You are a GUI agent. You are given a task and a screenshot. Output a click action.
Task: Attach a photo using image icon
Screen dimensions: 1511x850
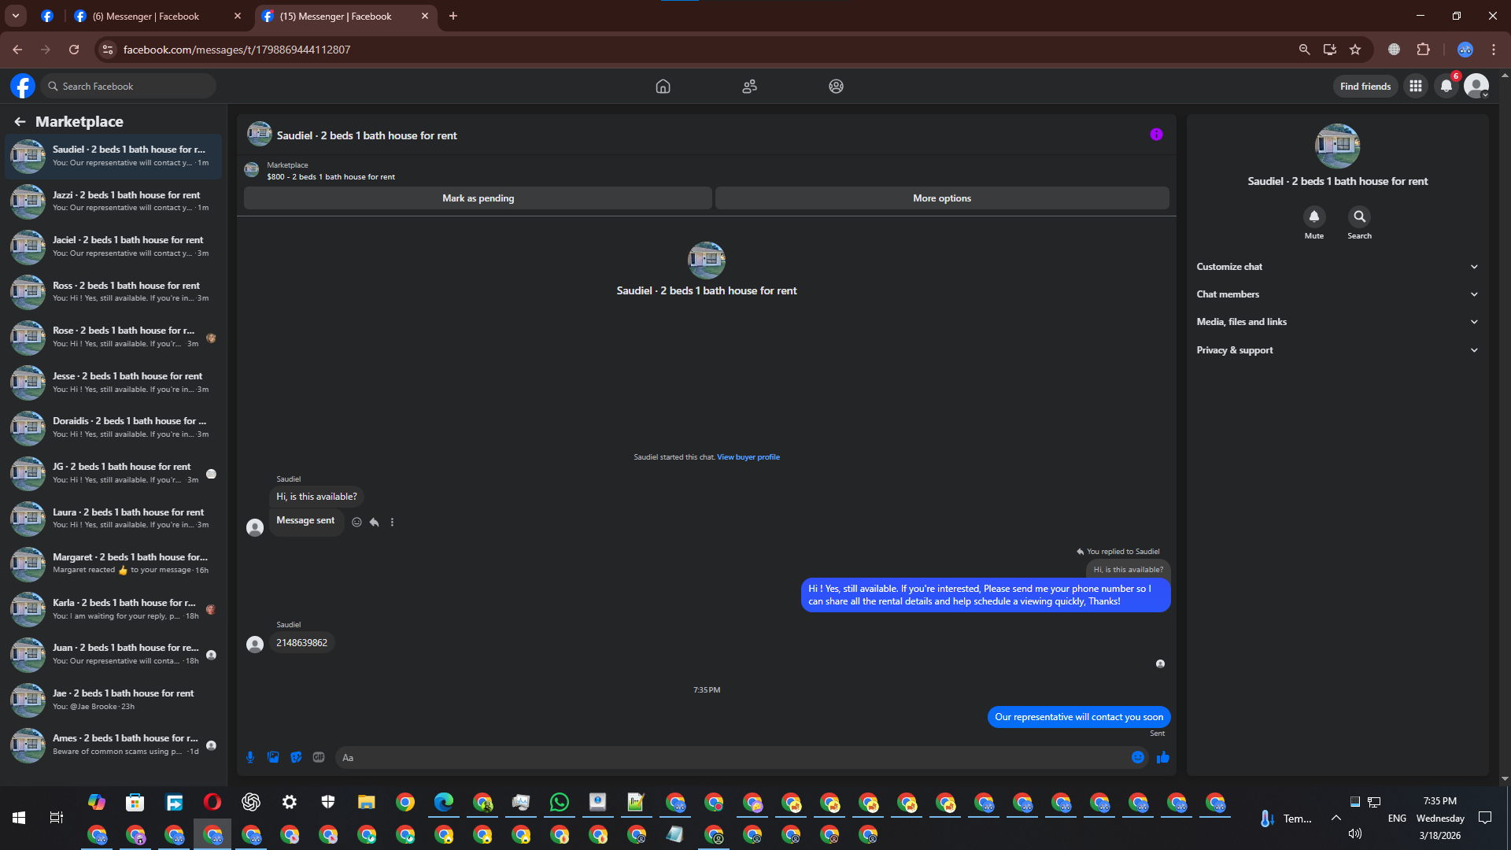273,757
